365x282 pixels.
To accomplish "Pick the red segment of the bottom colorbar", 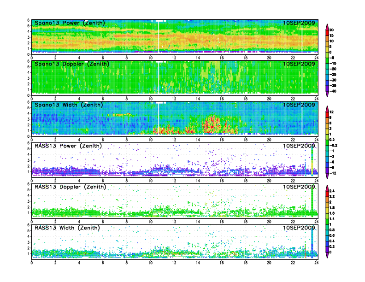I will (x=327, y=194).
